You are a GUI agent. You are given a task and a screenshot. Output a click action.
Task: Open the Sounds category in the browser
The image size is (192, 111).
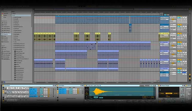(5, 23)
